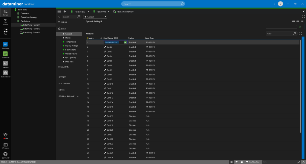Sort table by the Status column header
Screen dimensions: 306x164
(x=131, y=38)
